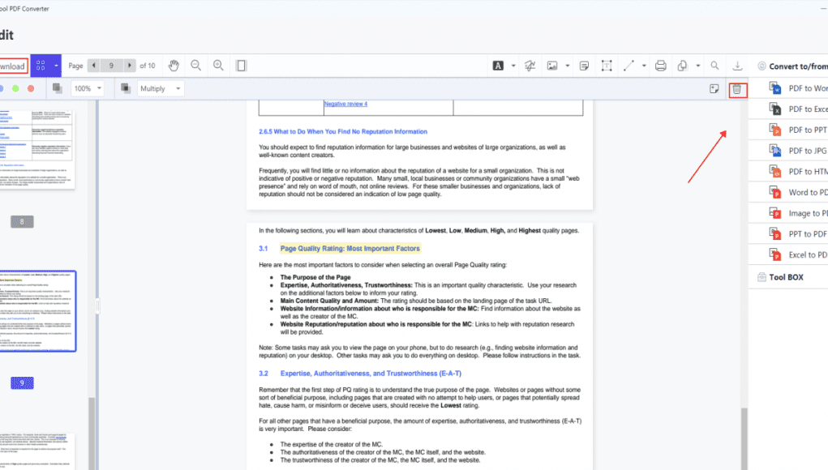Choose Excel to PDF conversion
The height and width of the screenshot is (470, 828).
click(x=799, y=254)
